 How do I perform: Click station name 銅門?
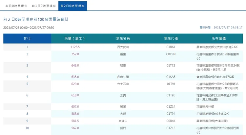(123, 128)
